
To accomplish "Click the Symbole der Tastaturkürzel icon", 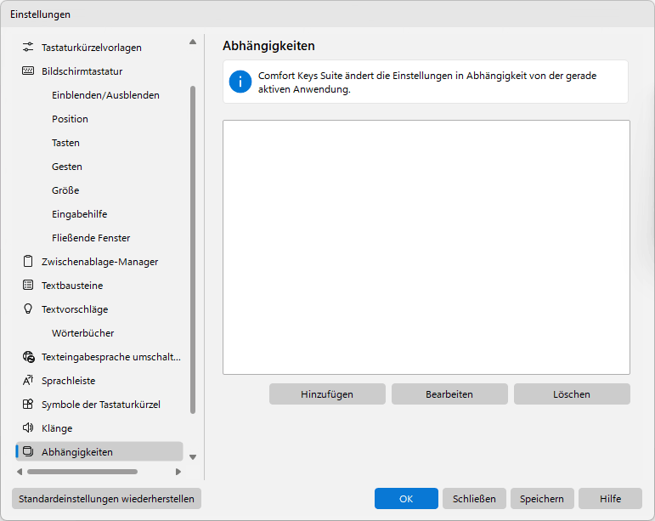I will pyautogui.click(x=28, y=405).
